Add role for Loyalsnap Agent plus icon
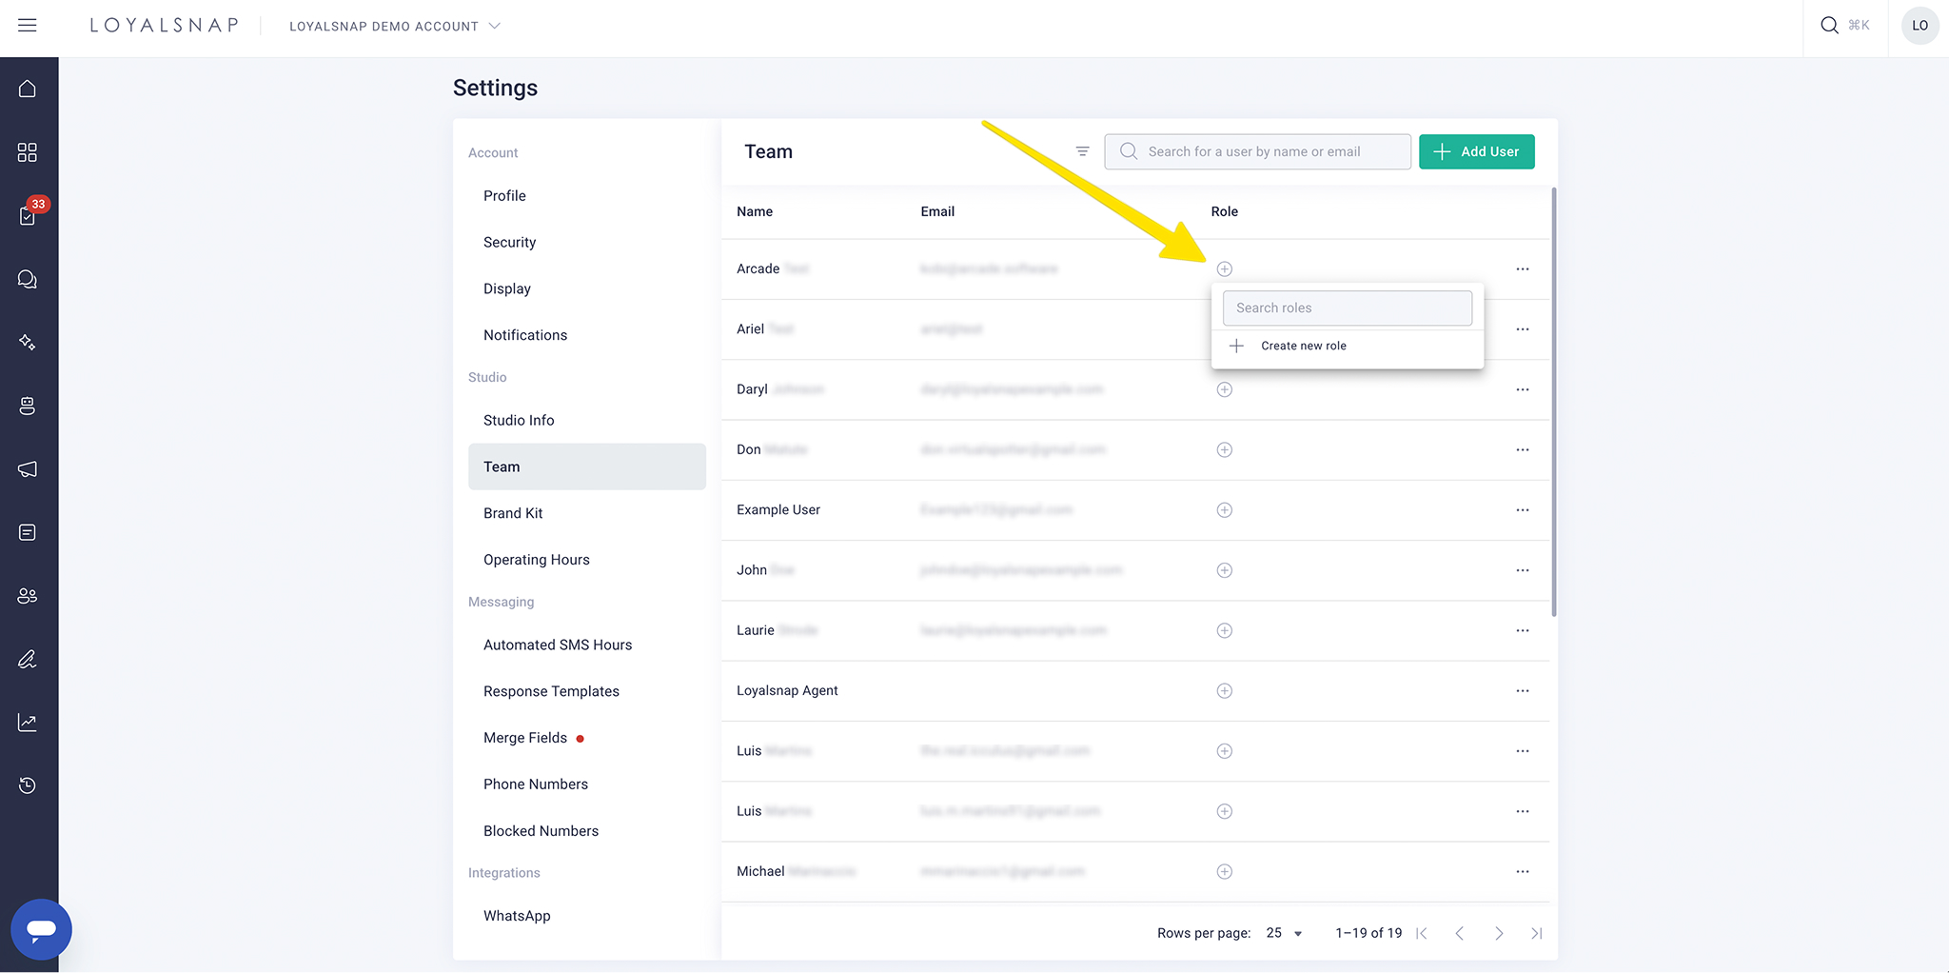Image resolution: width=1949 pixels, height=973 pixels. pyautogui.click(x=1225, y=691)
